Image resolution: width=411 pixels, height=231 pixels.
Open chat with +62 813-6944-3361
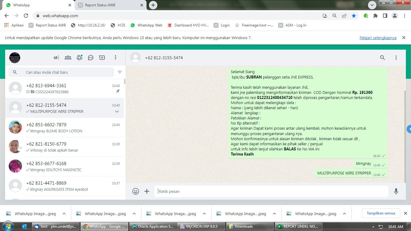pyautogui.click(x=64, y=88)
